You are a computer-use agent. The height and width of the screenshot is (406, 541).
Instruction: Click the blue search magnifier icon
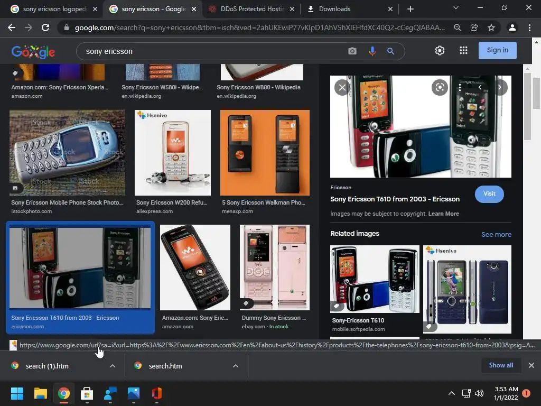(390, 51)
